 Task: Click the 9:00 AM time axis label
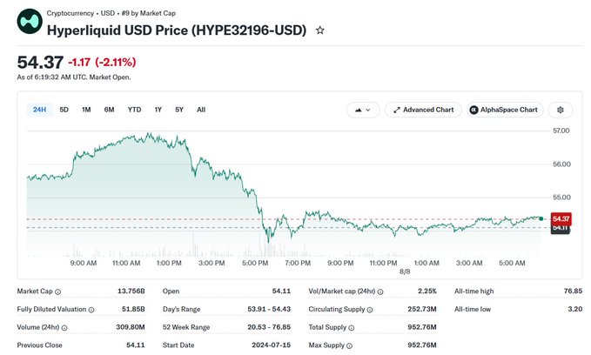click(84, 264)
